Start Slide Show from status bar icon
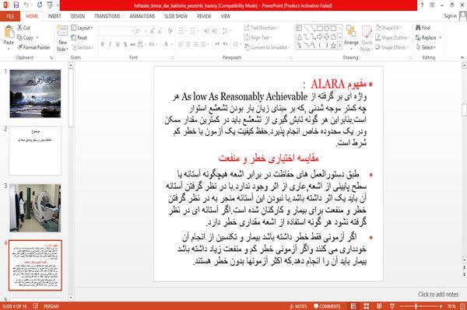 click(x=392, y=306)
